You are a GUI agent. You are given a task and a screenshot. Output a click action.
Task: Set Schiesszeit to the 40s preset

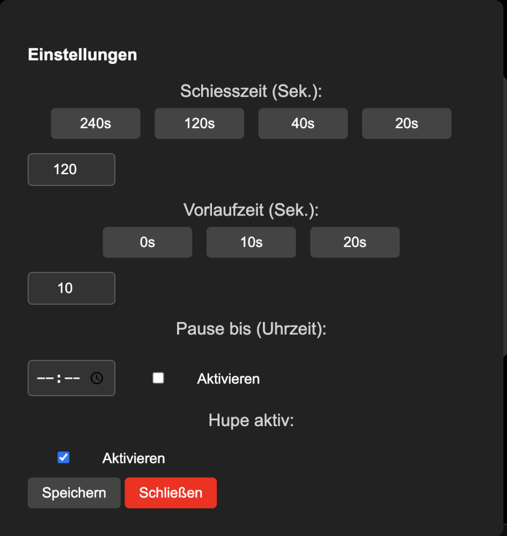pos(303,123)
